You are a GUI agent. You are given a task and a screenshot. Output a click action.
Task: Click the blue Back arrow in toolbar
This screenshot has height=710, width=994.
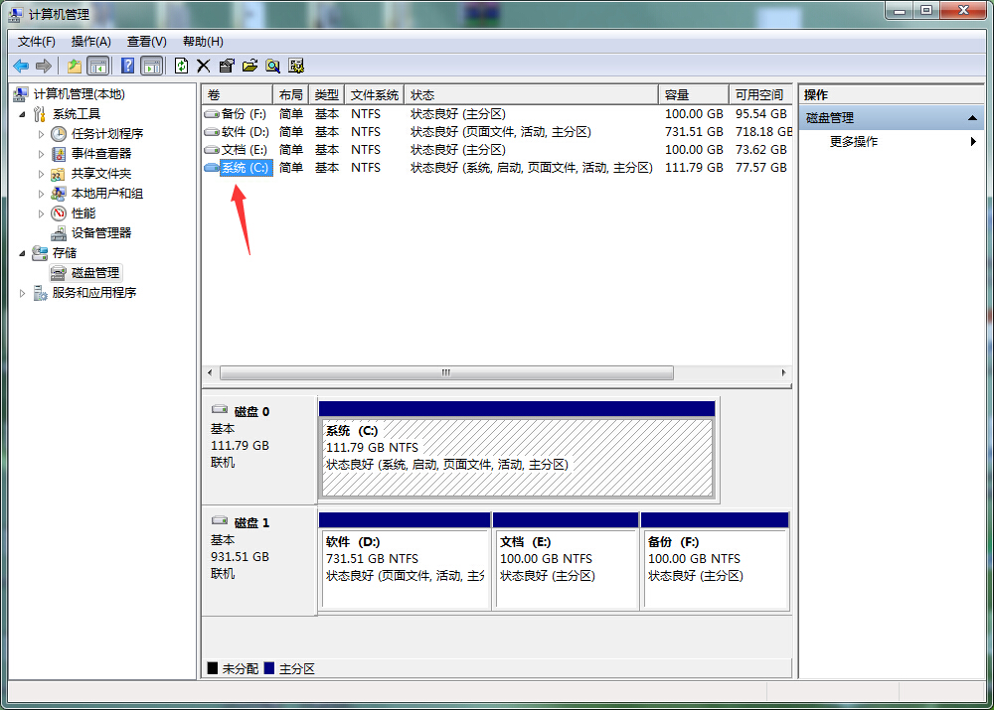point(21,66)
